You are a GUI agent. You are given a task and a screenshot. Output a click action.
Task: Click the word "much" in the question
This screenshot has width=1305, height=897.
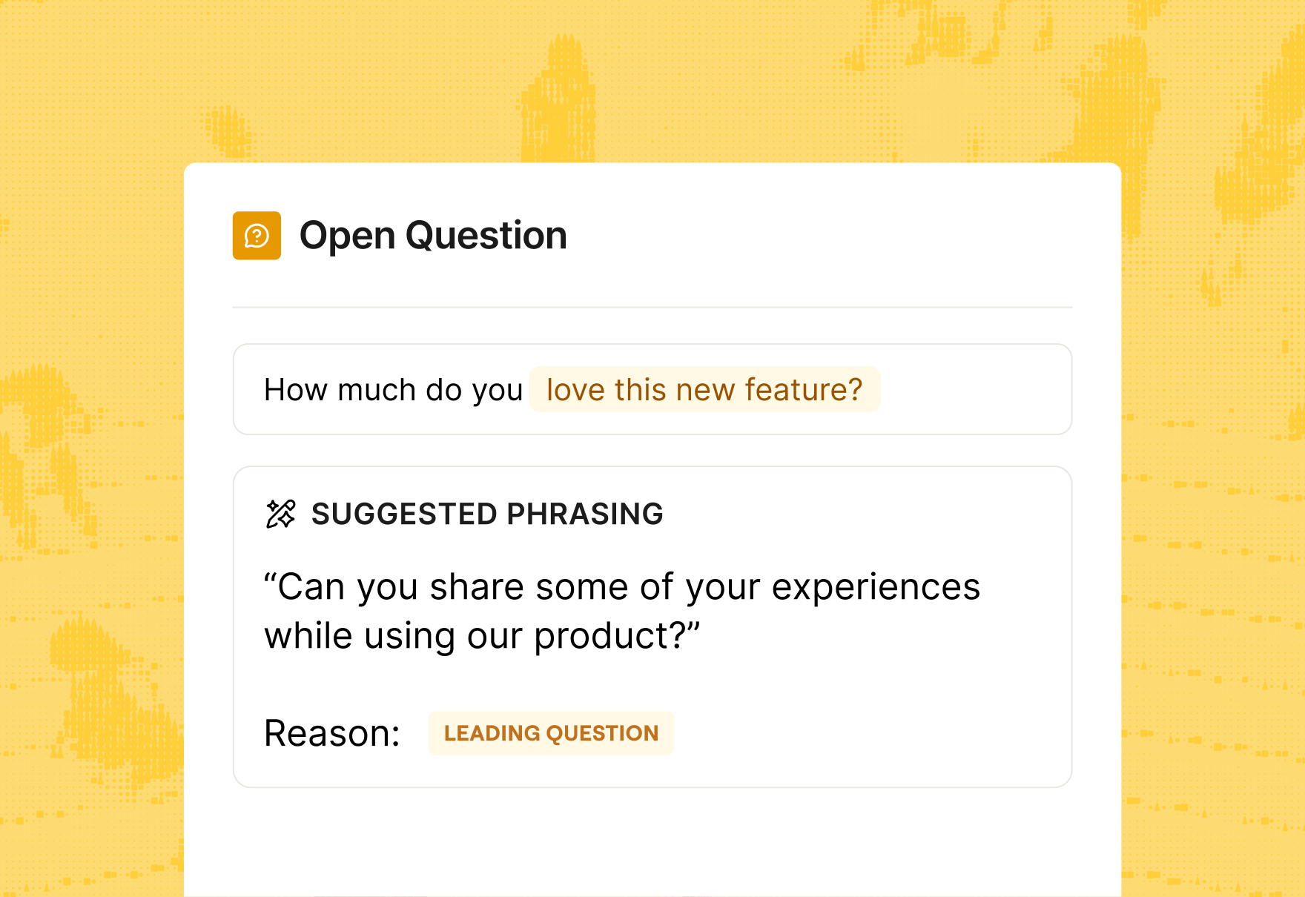[x=377, y=390]
